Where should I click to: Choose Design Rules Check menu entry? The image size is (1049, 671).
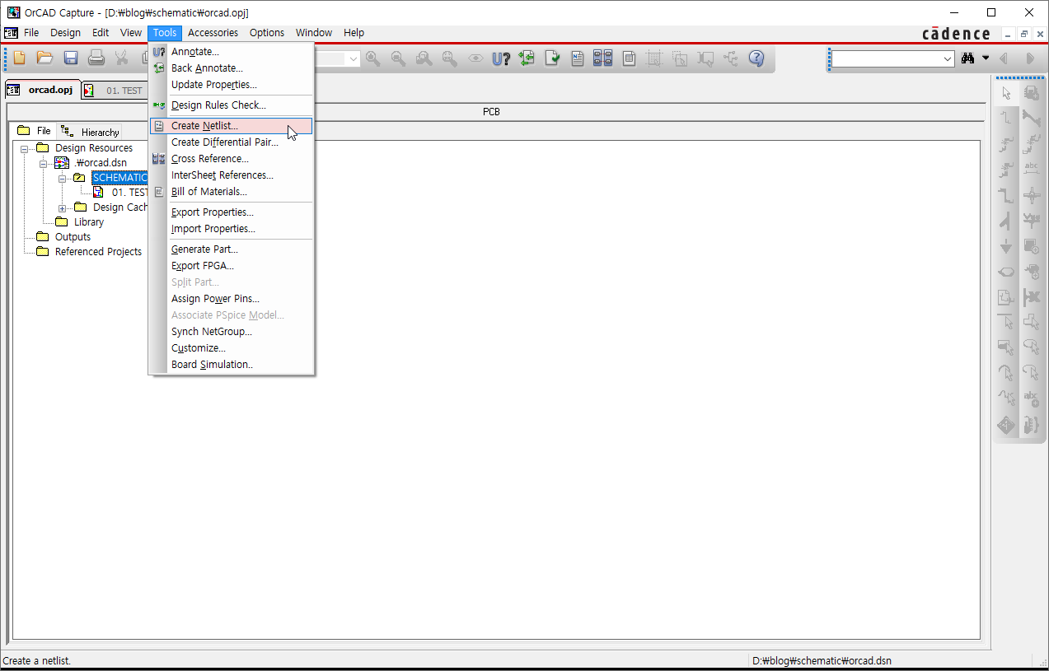pyautogui.click(x=232, y=105)
